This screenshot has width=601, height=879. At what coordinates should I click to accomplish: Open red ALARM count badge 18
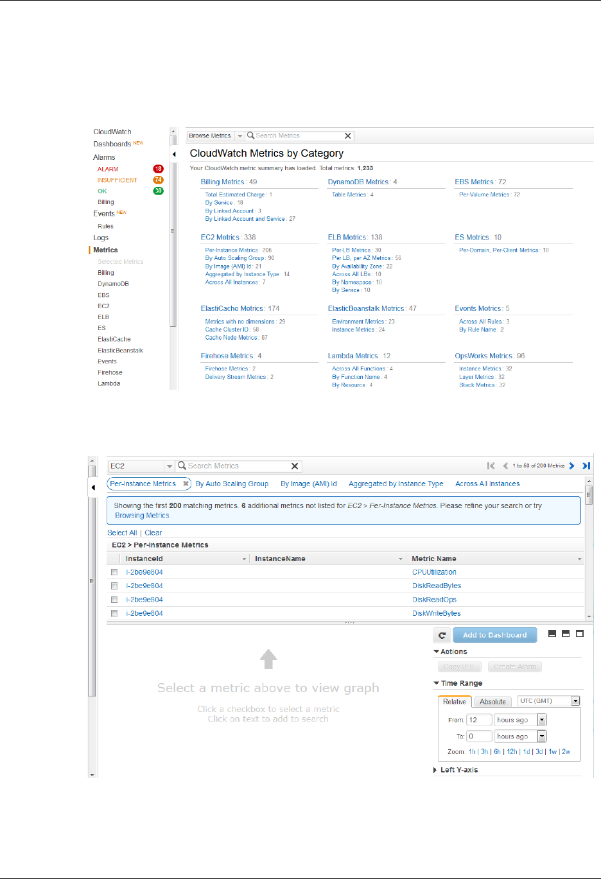(x=158, y=169)
